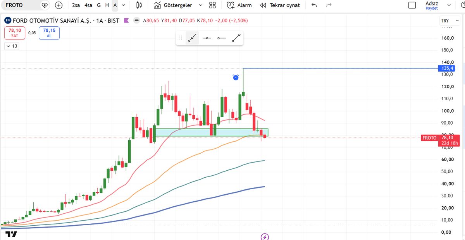Click the purple flag next to BIST

point(126,21)
